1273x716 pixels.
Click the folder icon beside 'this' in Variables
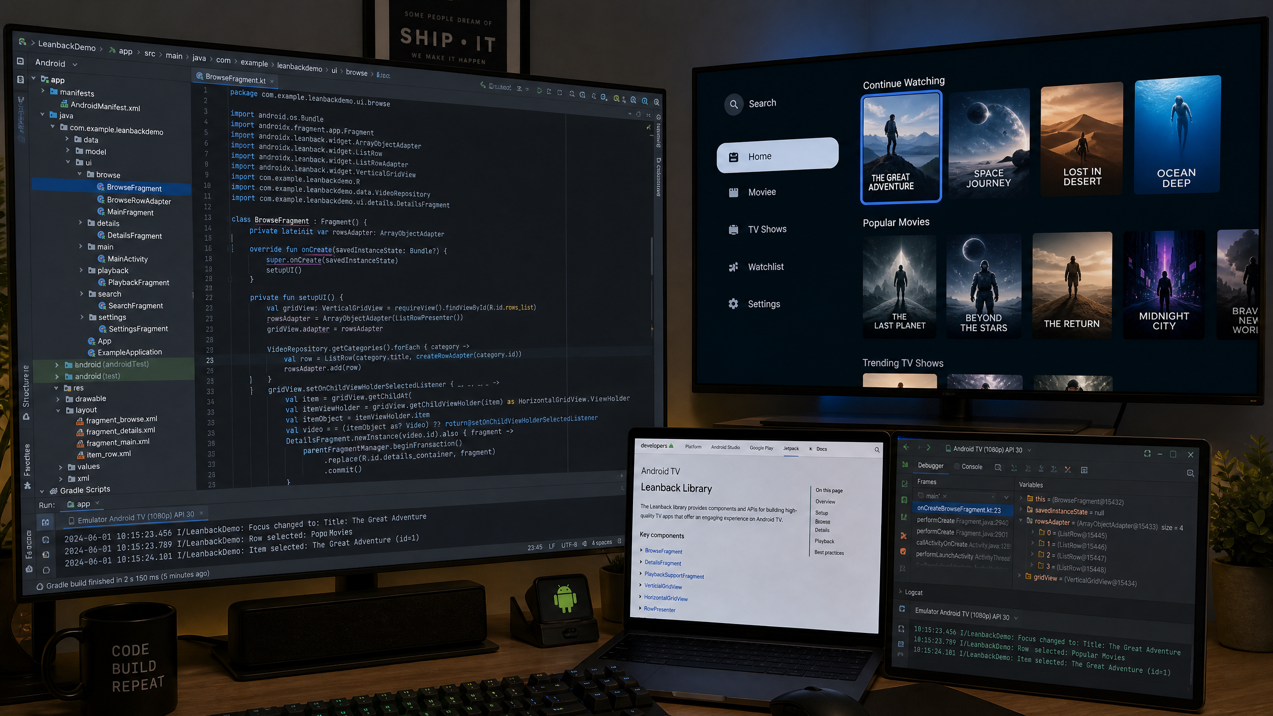[1030, 498]
